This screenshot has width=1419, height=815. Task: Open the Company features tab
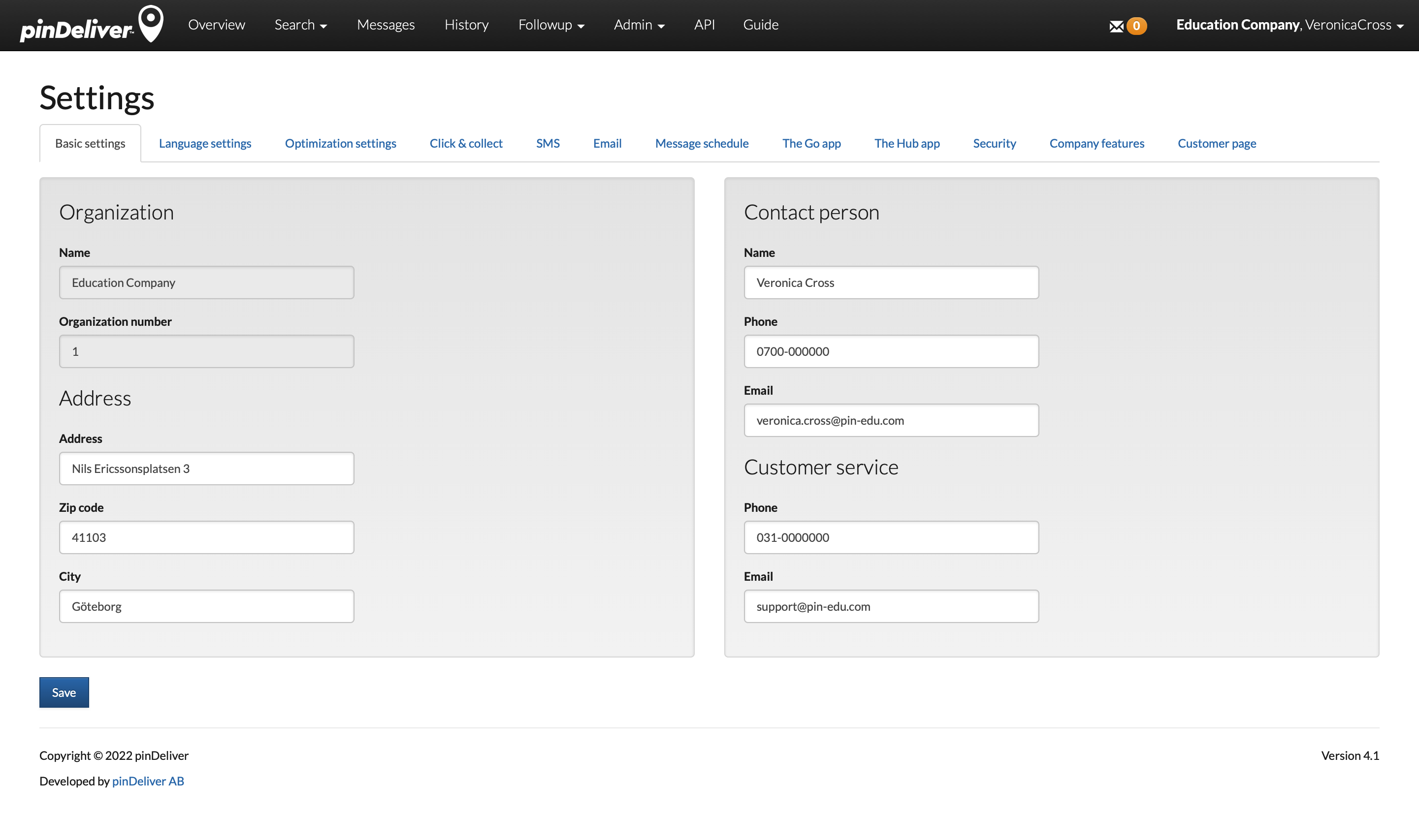point(1096,143)
